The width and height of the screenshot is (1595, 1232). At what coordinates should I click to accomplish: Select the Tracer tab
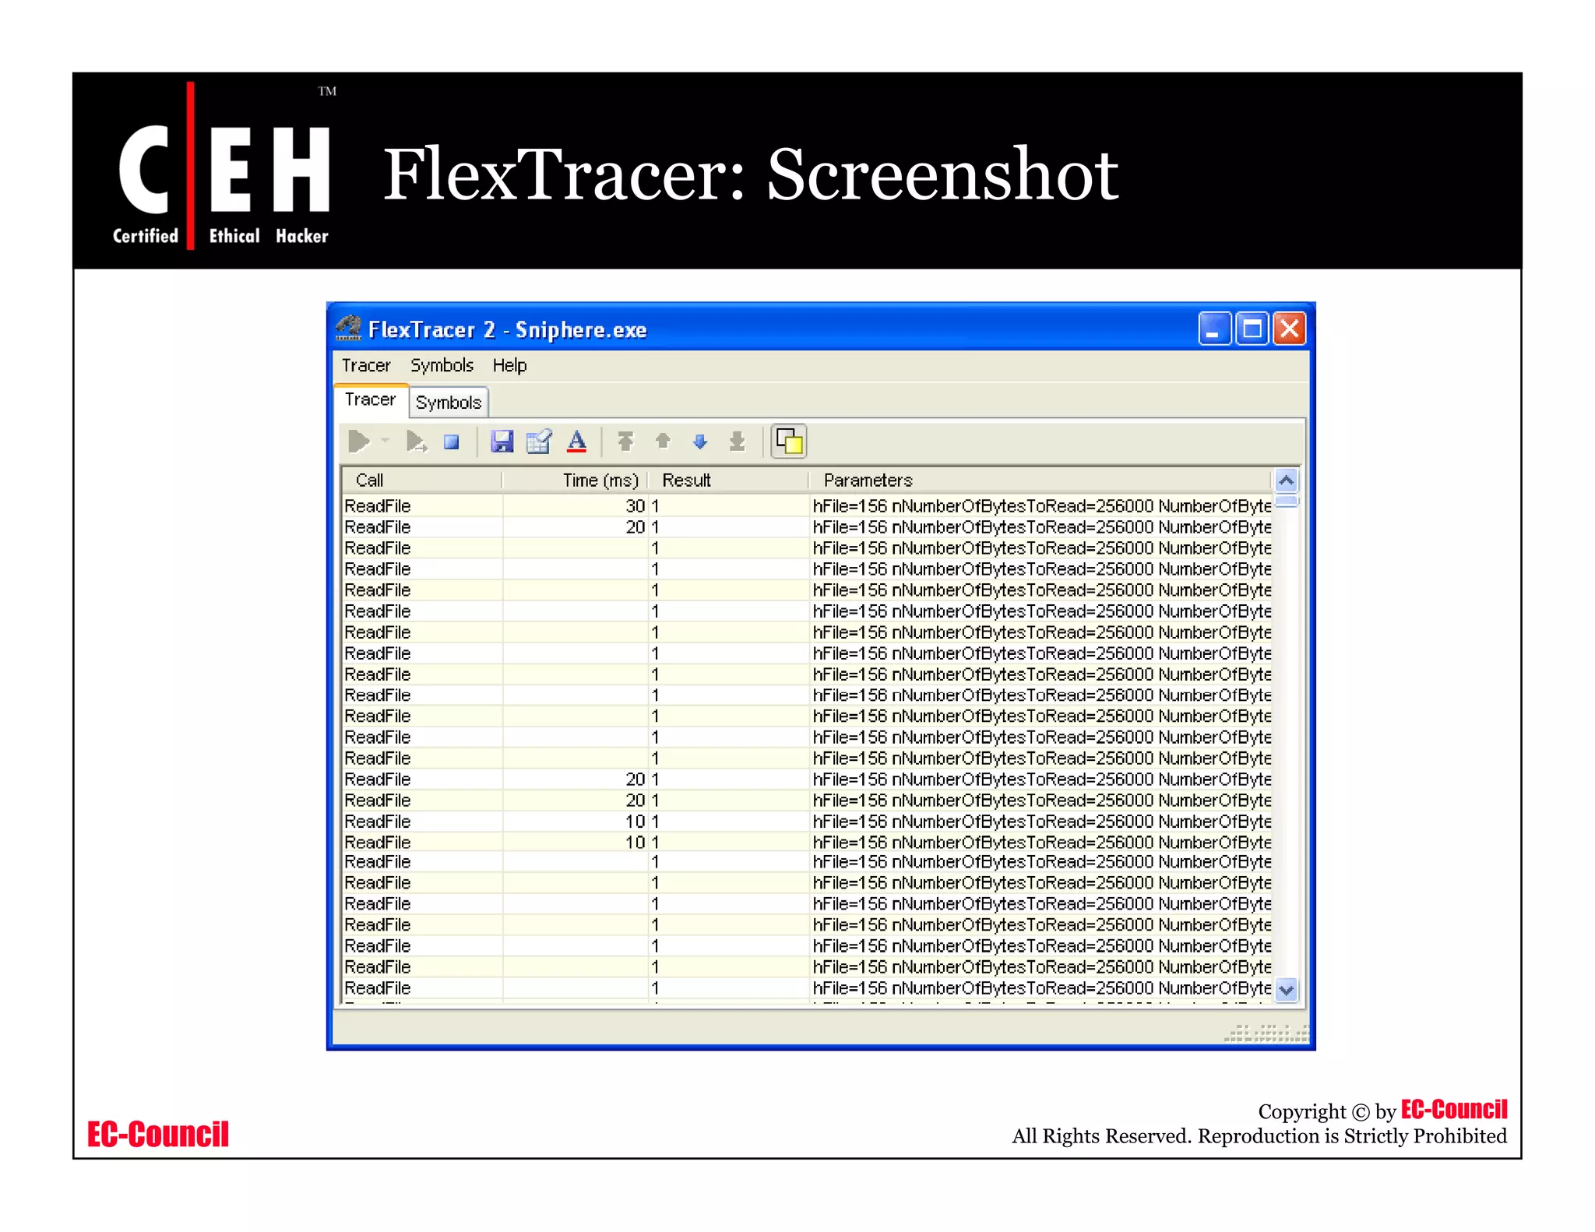tap(371, 400)
